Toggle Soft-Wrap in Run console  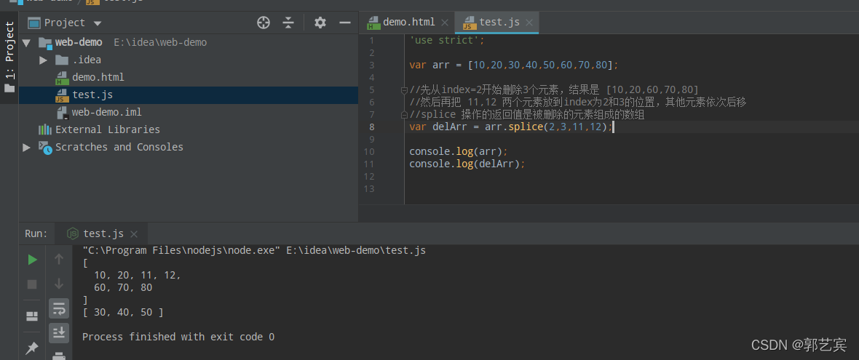(59, 308)
